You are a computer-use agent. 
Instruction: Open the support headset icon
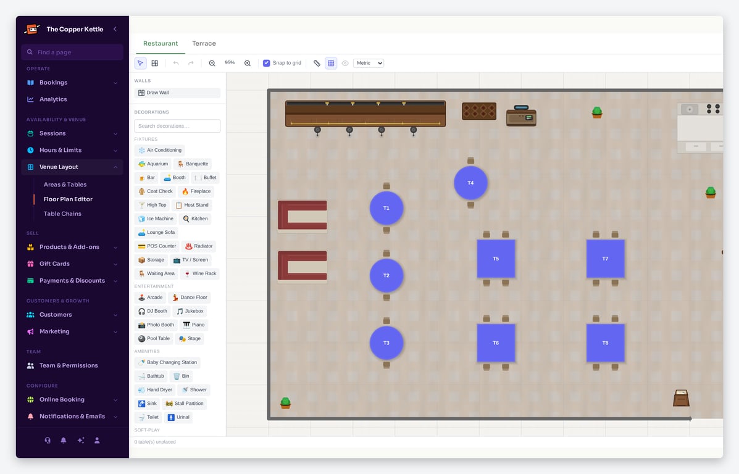pyautogui.click(x=48, y=441)
